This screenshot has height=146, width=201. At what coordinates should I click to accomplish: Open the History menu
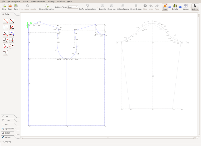point(51,1)
